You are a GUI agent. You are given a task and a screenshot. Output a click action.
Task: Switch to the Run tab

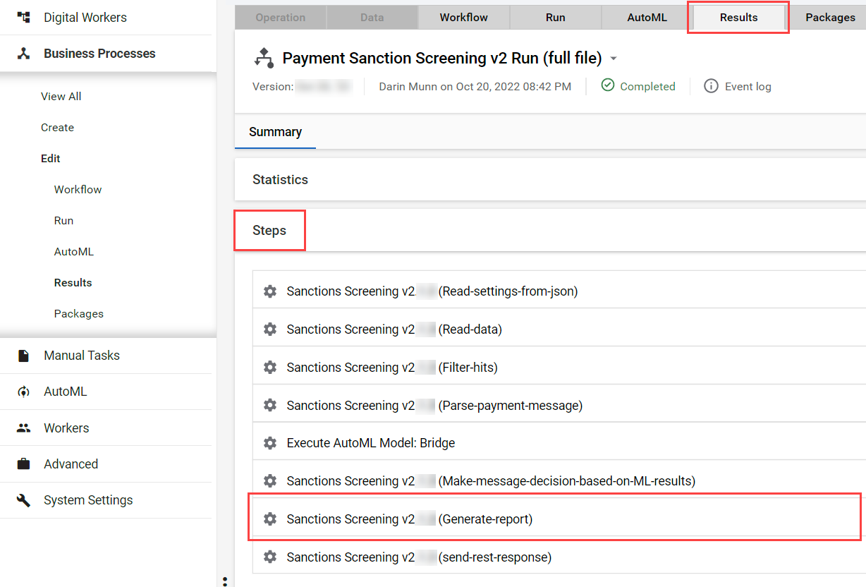(556, 18)
